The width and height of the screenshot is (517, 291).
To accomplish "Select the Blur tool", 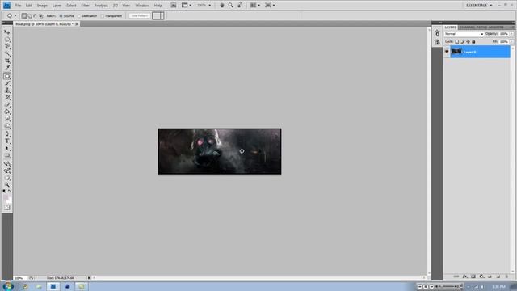I will click(x=7, y=119).
